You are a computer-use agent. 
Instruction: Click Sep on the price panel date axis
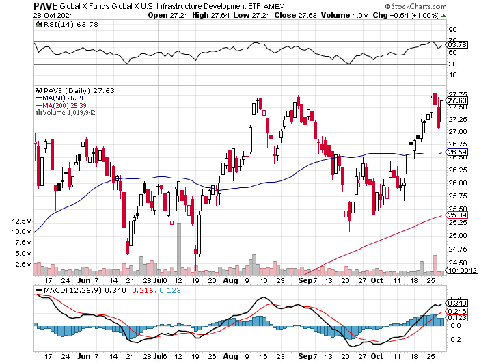[305, 280]
